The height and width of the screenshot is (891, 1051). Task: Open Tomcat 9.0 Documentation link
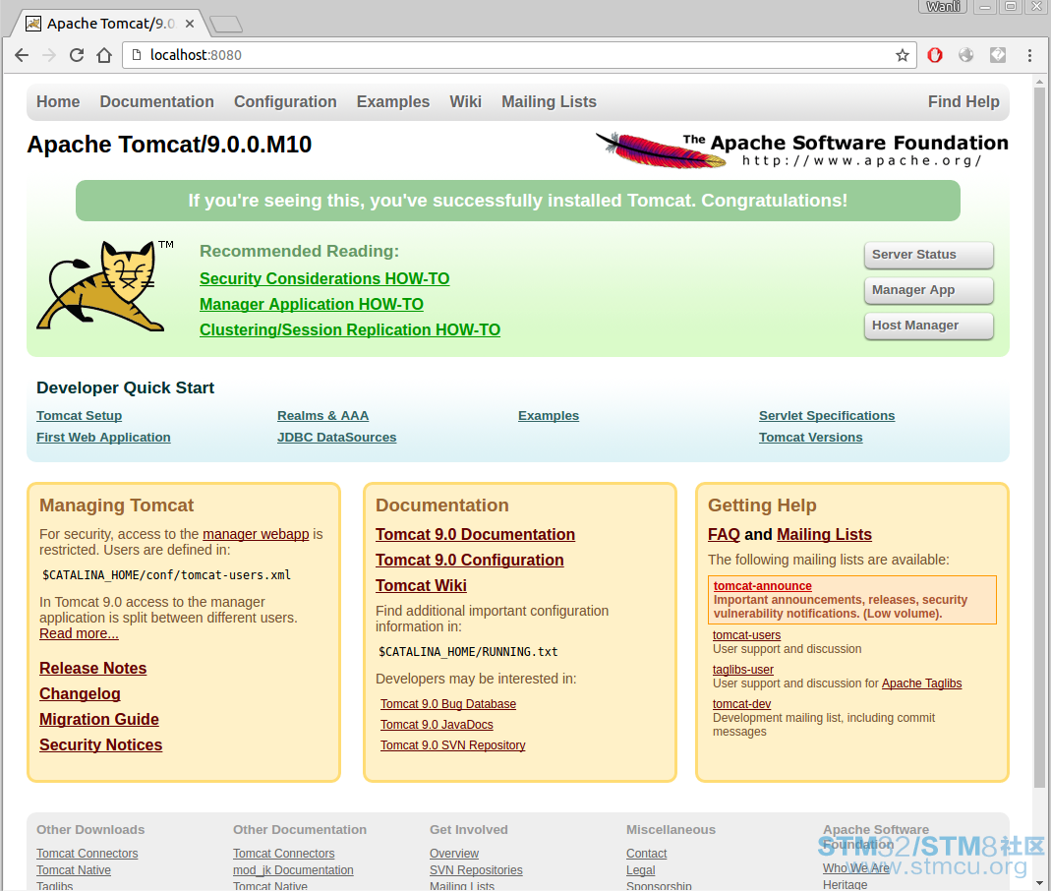pos(475,534)
